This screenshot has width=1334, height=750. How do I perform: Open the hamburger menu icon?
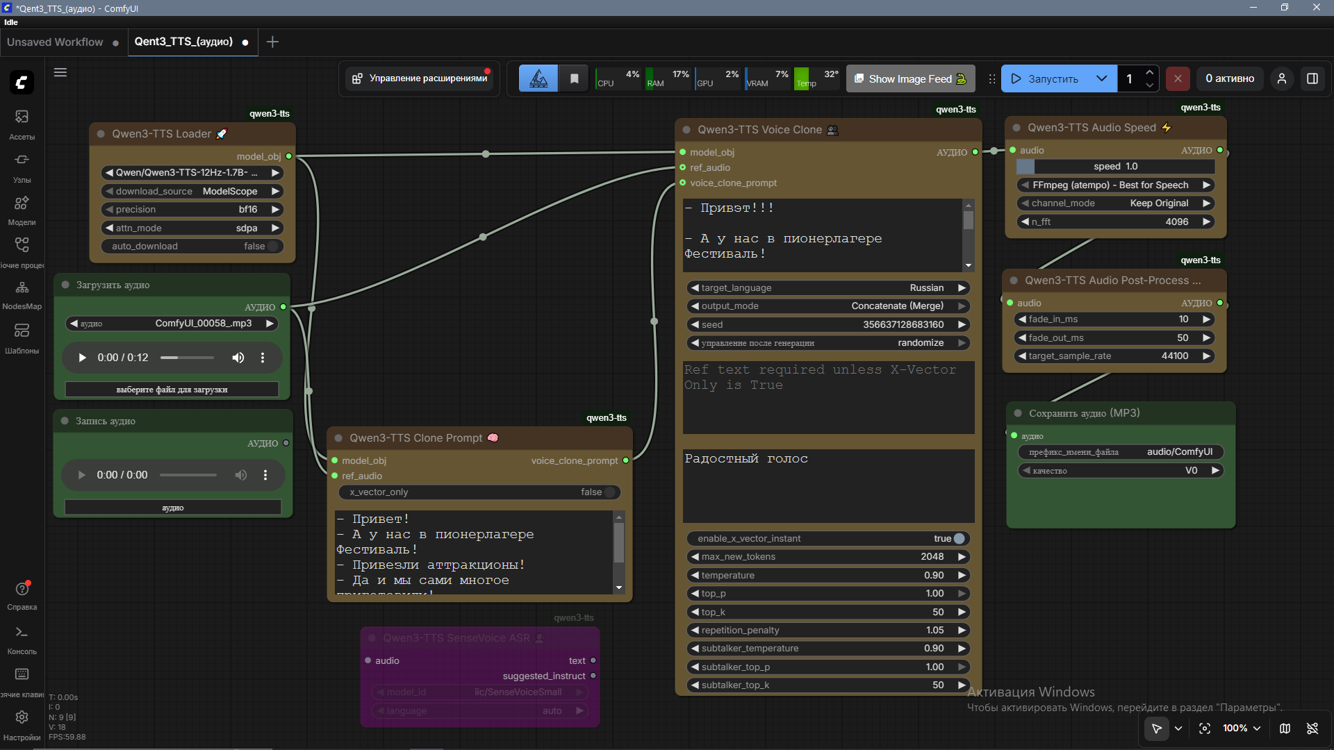pyautogui.click(x=60, y=72)
